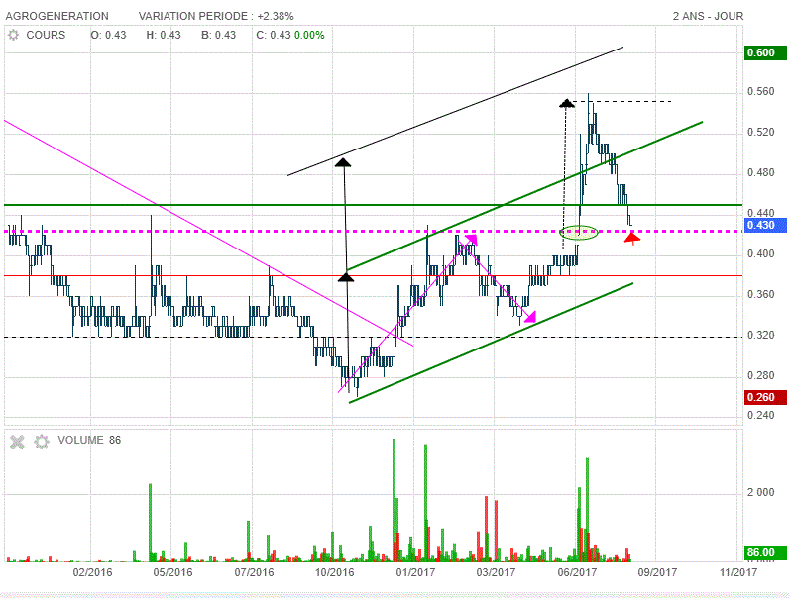
Task: Remove the VOLUME indicator with the X icon
Action: pyautogui.click(x=17, y=442)
